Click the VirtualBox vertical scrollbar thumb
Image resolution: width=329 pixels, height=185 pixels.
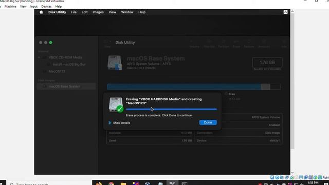293,81
